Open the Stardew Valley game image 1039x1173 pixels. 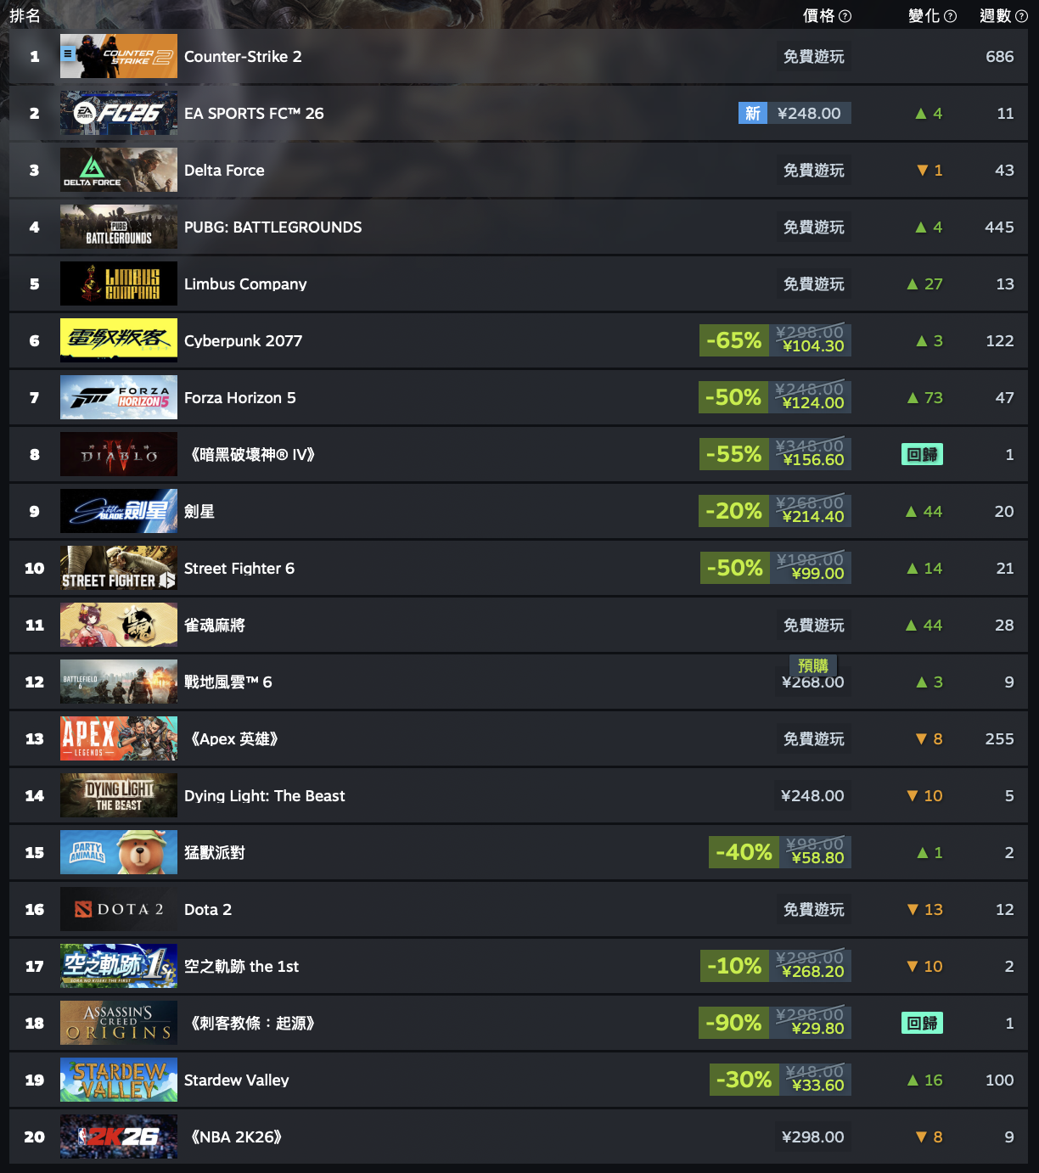(119, 1080)
